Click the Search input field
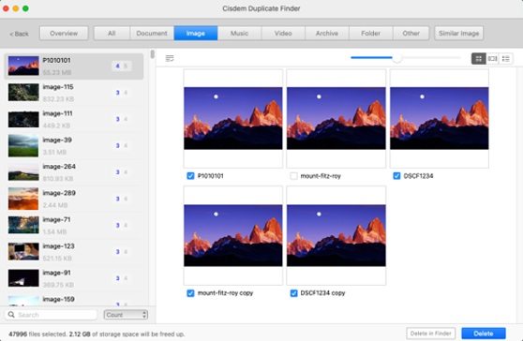 point(51,315)
